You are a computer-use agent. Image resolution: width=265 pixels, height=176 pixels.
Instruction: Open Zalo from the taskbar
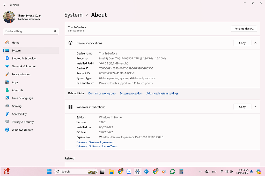(129, 171)
